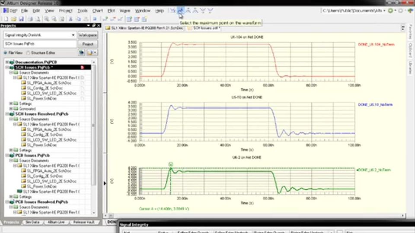This screenshot has width=415, height=233.
Task: Click the modified-document red icon on SCH Issues.PrjPcb row
Action: 82,67
